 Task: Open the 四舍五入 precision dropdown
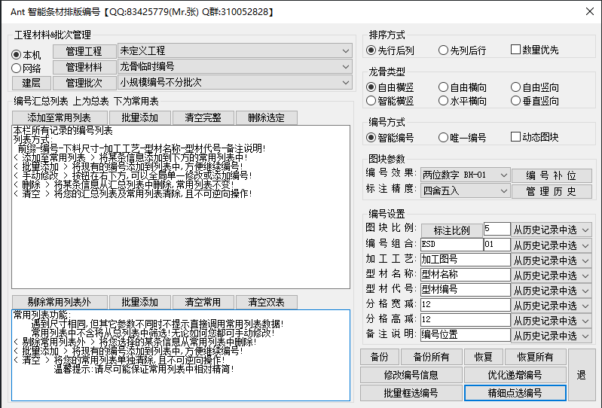pyautogui.click(x=465, y=191)
